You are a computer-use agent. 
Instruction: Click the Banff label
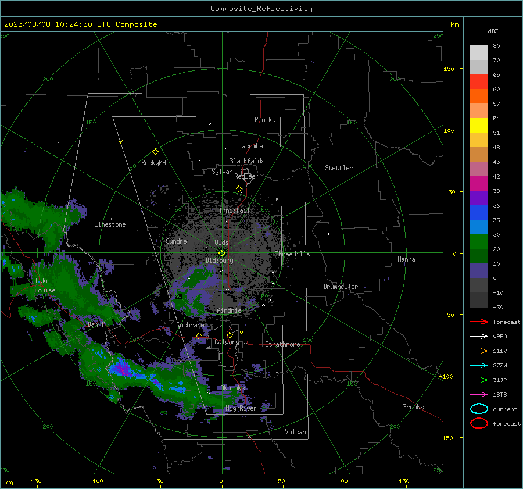(96, 324)
